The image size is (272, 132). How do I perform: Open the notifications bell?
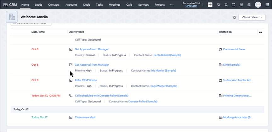[x=226, y=5]
